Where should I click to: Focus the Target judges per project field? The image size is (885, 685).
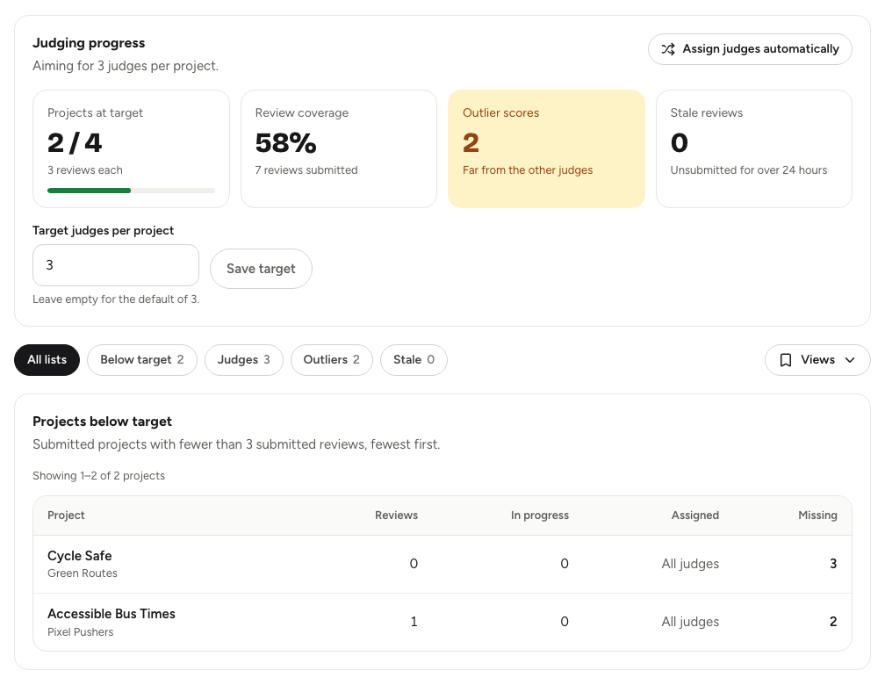click(x=116, y=265)
